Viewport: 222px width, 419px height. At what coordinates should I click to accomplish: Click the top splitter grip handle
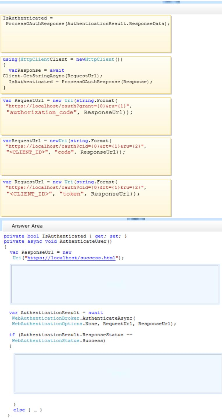point(171,2)
